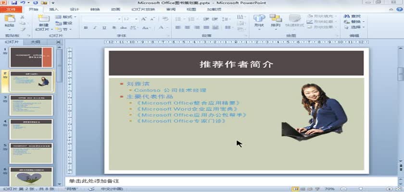This screenshot has width=404, height=192.
Task: Open font color A dropdown
Action: pos(163,27)
